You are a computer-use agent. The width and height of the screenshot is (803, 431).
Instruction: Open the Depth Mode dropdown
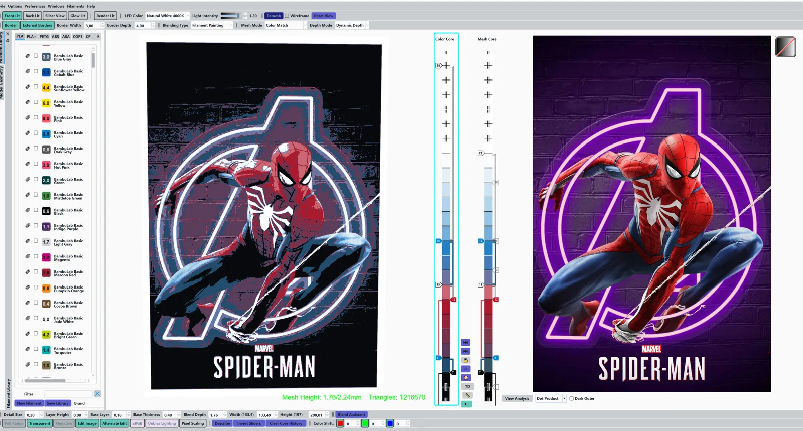[x=352, y=25]
